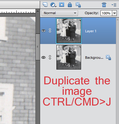Click the Layers panel scroll up arrow
Screen dimensions: 119x124
[117, 20]
